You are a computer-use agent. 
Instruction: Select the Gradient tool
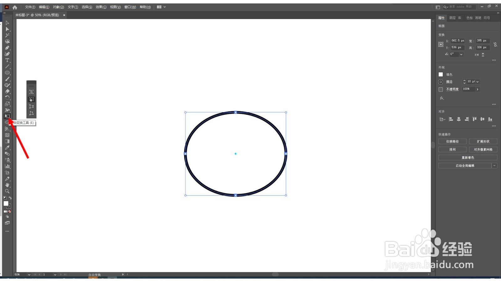(x=7, y=141)
